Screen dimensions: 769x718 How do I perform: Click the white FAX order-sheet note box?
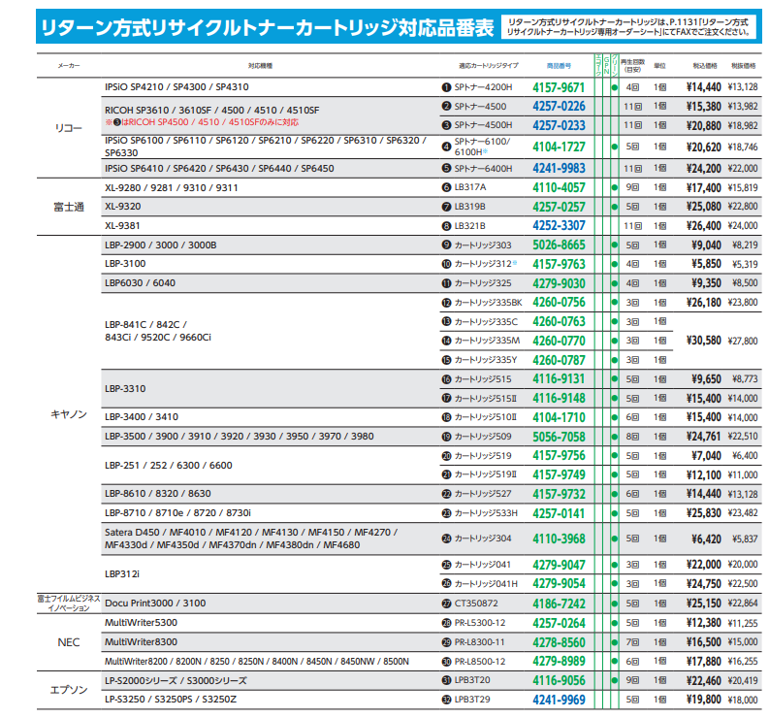[628, 27]
